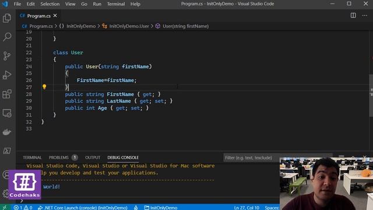Open the Explorer view in activity bar
This screenshot has width=373, height=210.
pos(7,18)
